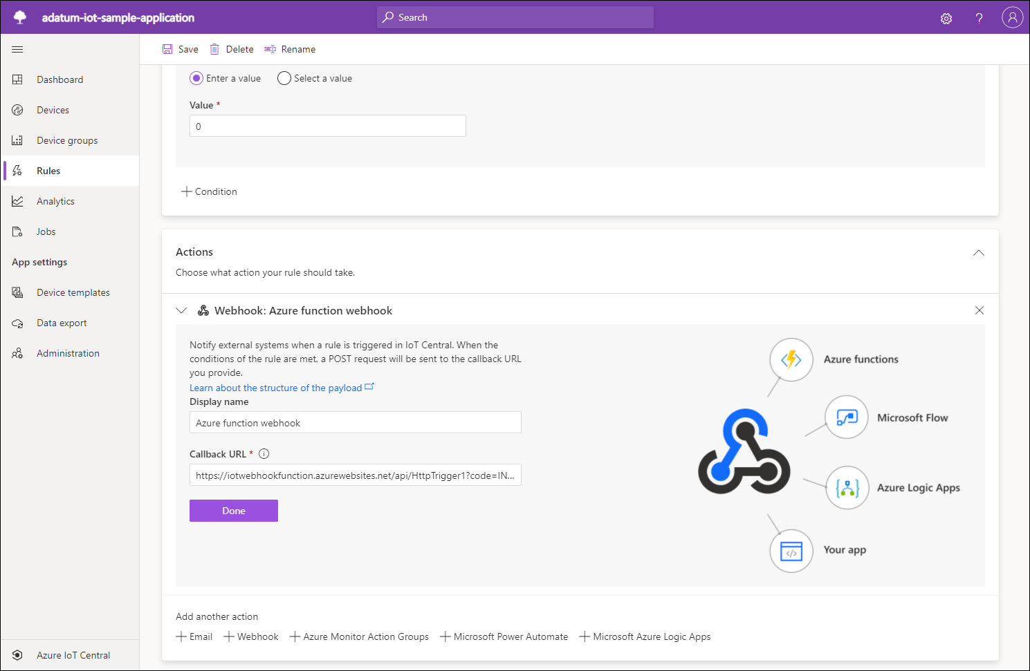This screenshot has width=1030, height=671.
Task: Click the Callback URL input field
Action: point(356,475)
